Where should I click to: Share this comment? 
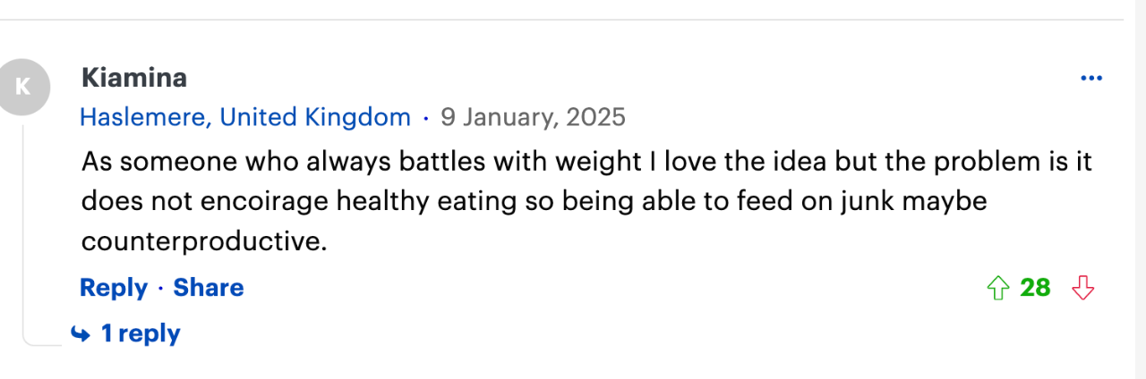208,288
